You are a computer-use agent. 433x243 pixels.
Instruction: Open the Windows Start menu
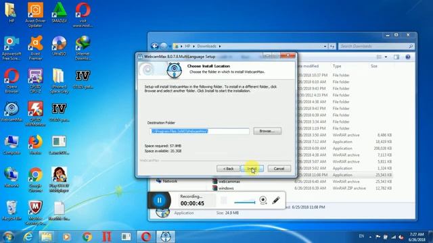(8, 237)
